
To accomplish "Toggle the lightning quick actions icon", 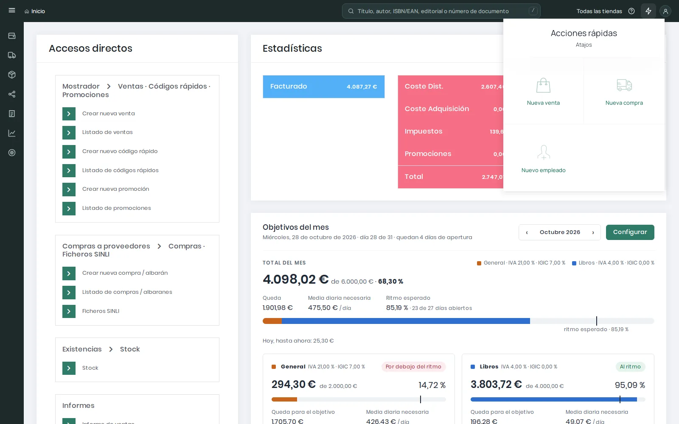I will 648,11.
